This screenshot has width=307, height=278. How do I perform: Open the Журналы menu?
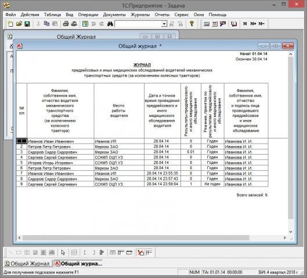[140, 14]
